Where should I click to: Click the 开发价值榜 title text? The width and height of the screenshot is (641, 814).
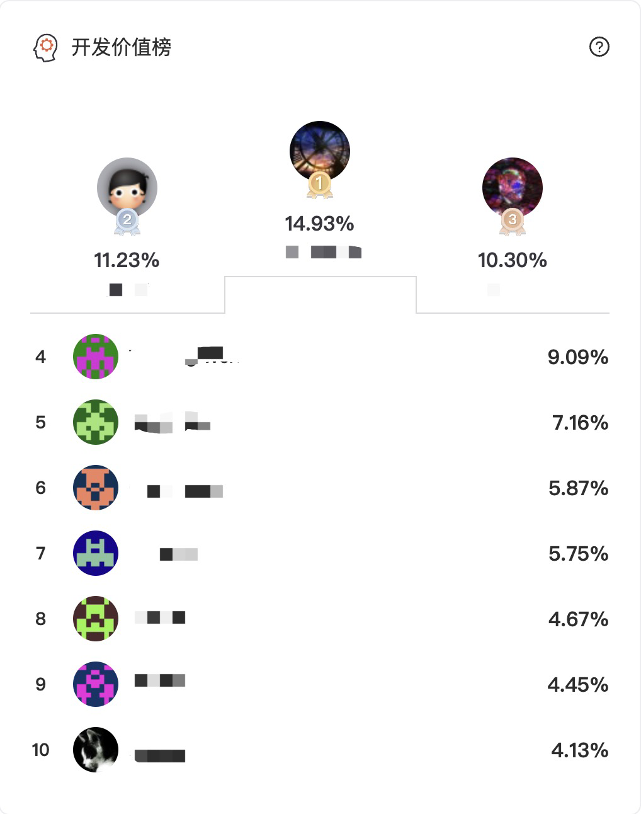point(121,47)
